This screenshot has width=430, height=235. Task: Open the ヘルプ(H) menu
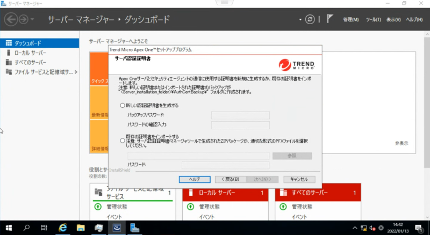click(414, 20)
